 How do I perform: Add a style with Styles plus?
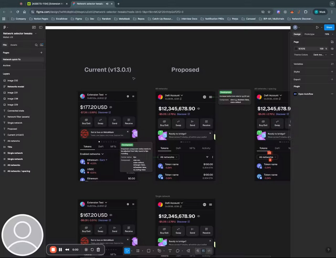pos(332,71)
